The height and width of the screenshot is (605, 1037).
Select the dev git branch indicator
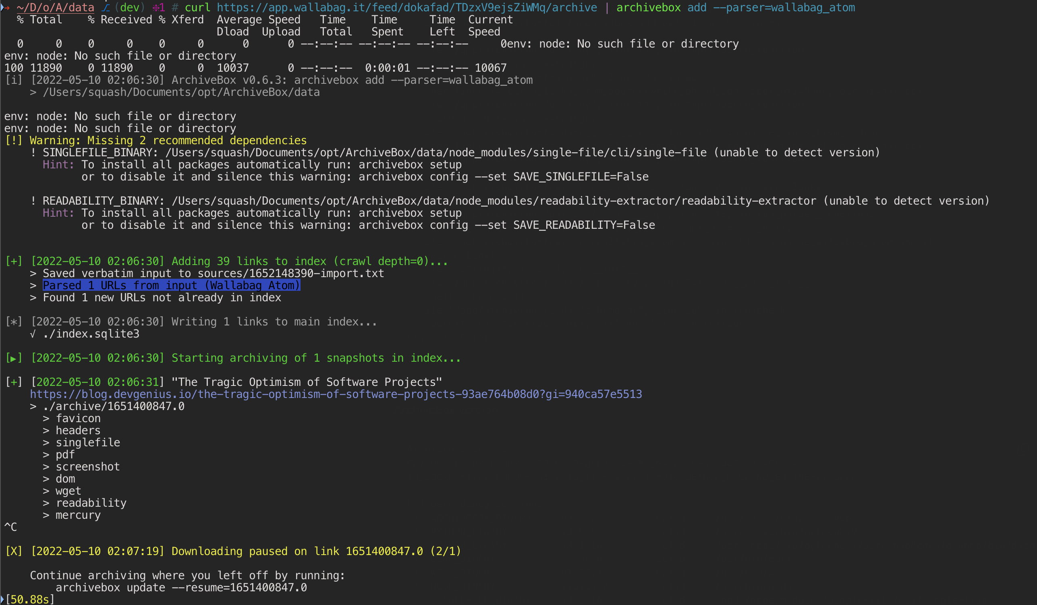[130, 7]
